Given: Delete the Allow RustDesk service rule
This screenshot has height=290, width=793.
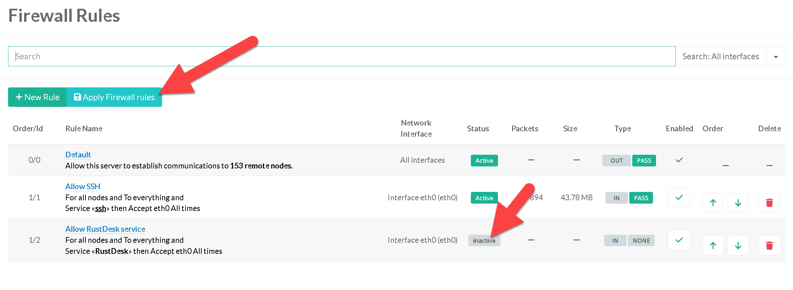Looking at the screenshot, I should [x=769, y=245].
